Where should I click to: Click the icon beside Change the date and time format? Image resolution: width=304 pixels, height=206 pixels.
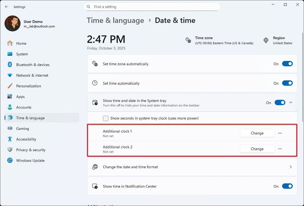pyautogui.click(x=95, y=167)
